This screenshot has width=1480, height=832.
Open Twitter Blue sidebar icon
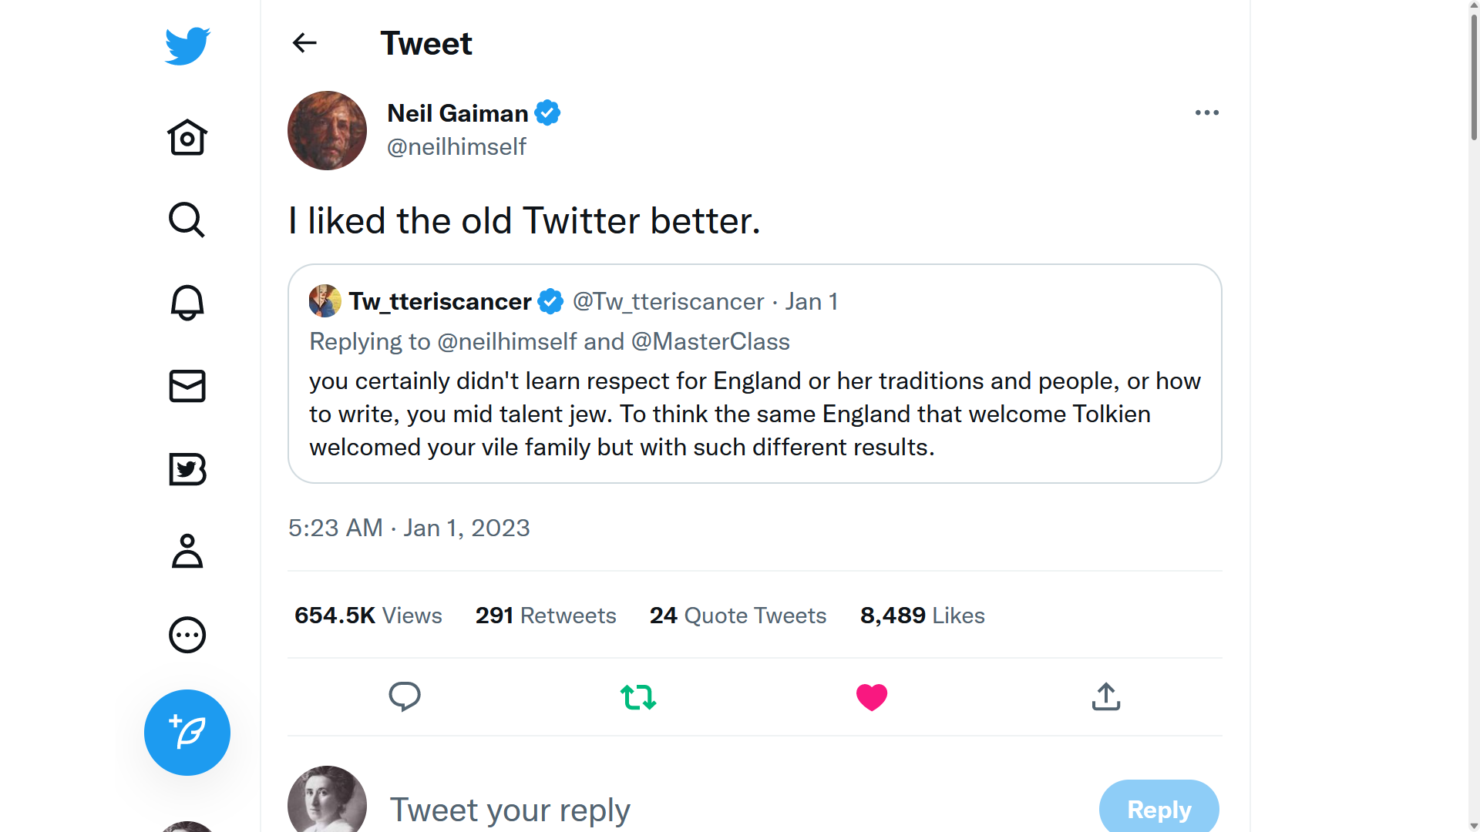[187, 469]
